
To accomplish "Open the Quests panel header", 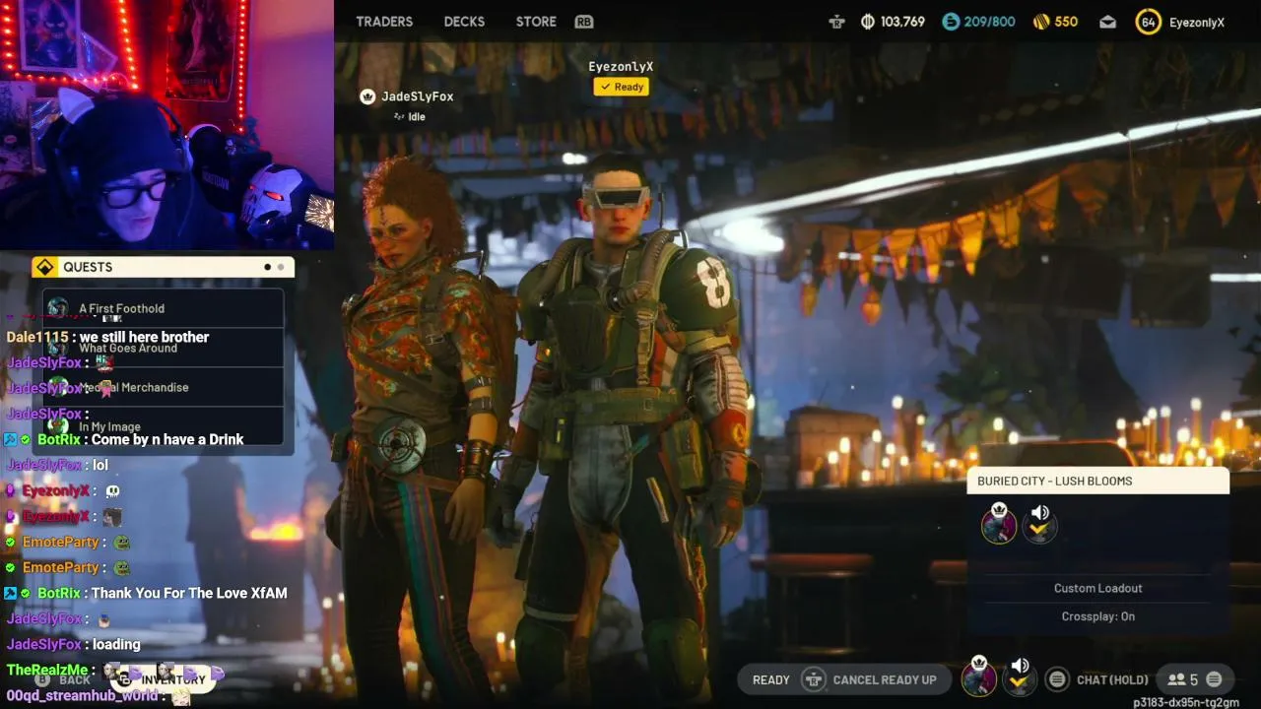I will click(x=164, y=267).
